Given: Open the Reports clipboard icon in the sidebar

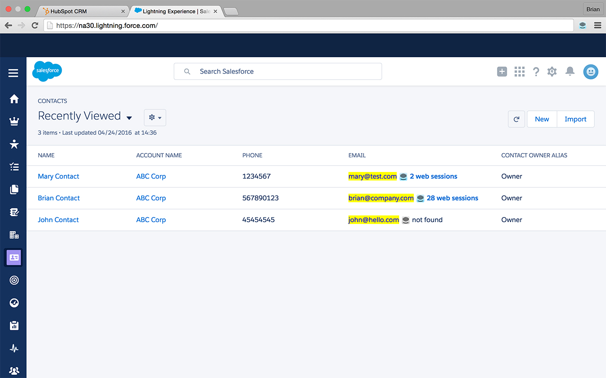Looking at the screenshot, I should [13, 326].
